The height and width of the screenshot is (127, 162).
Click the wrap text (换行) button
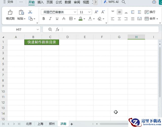pos(150,12)
